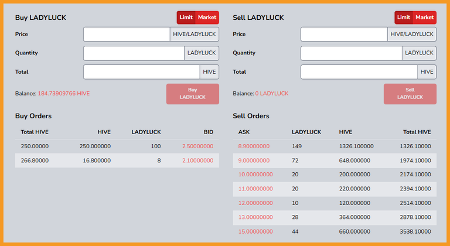The height and width of the screenshot is (246, 450).
Task: Click the quantity 72 in Sell Orders
Action: click(x=295, y=160)
